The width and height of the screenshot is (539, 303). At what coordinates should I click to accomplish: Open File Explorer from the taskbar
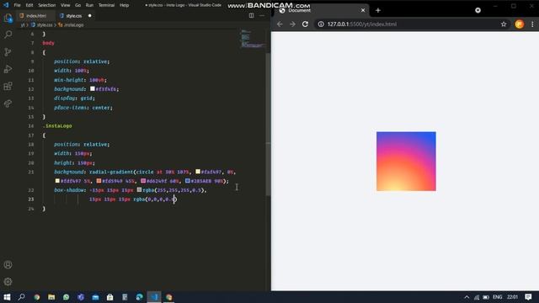pyautogui.click(x=51, y=297)
